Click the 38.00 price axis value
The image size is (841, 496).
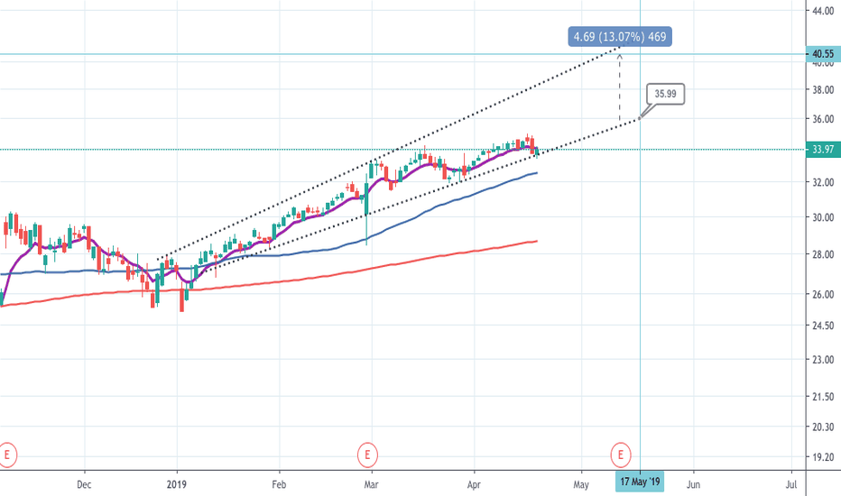[x=823, y=89]
